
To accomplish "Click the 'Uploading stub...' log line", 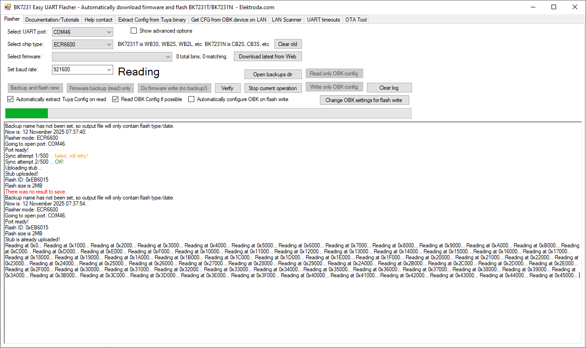I will (x=23, y=168).
